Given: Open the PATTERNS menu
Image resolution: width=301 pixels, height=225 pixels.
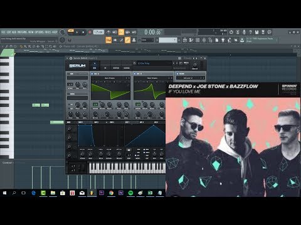Looking at the screenshot, I should tap(22, 32).
